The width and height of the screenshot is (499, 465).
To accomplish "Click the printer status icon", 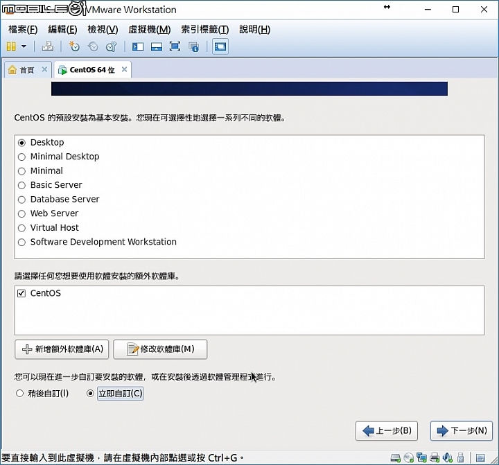I will pyautogui.click(x=435, y=458).
